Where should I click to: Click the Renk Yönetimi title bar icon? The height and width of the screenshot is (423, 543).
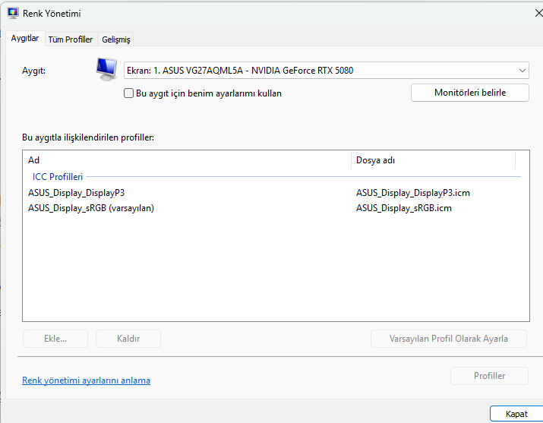click(13, 13)
